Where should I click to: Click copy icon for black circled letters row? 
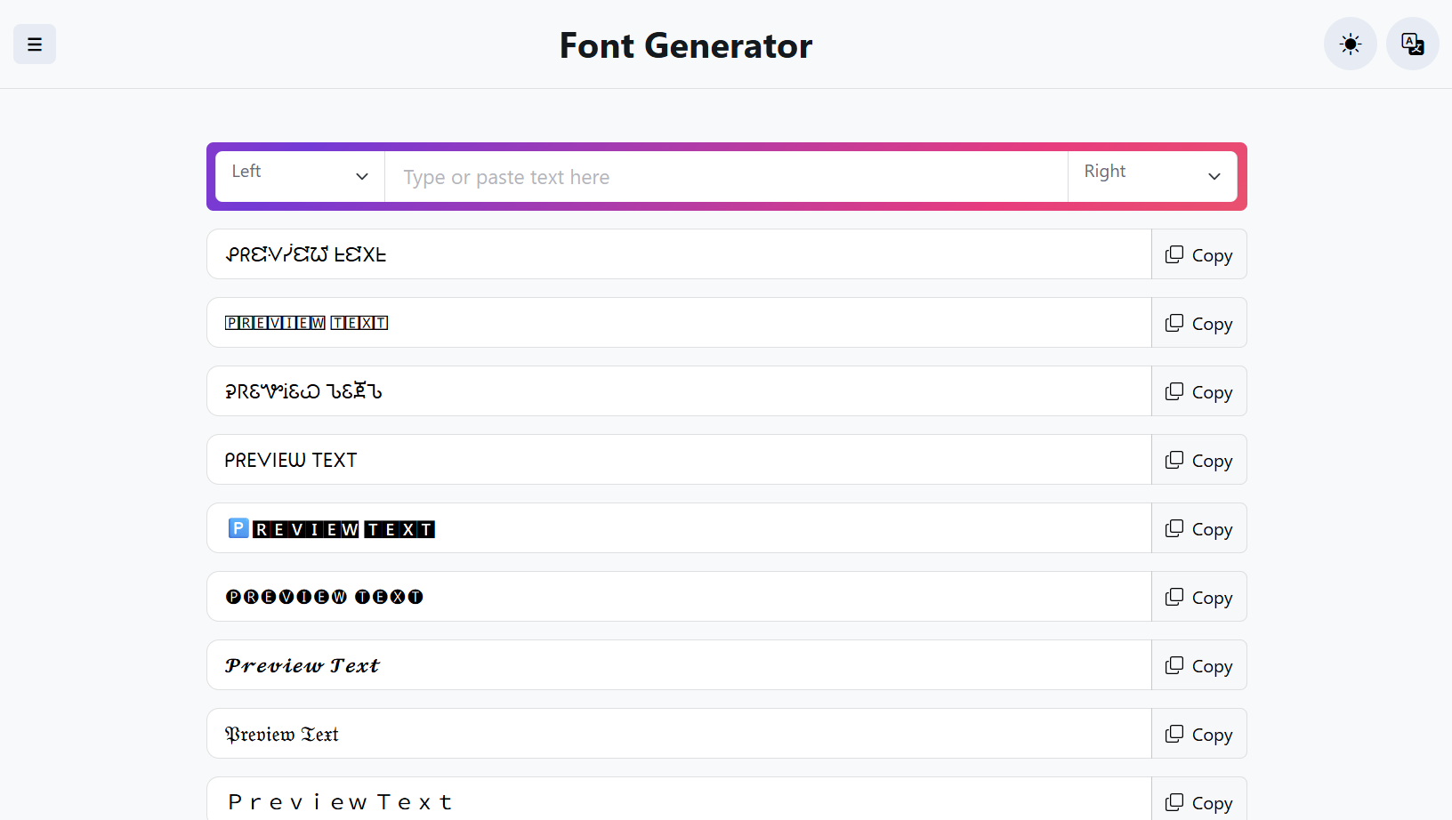point(1174,598)
